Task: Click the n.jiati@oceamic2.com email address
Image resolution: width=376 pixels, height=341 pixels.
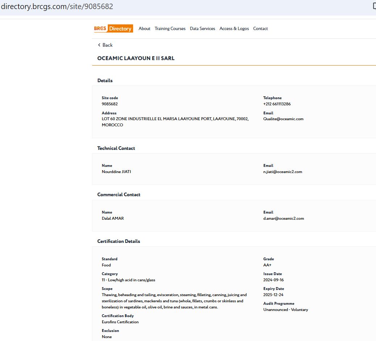Action: click(283, 172)
